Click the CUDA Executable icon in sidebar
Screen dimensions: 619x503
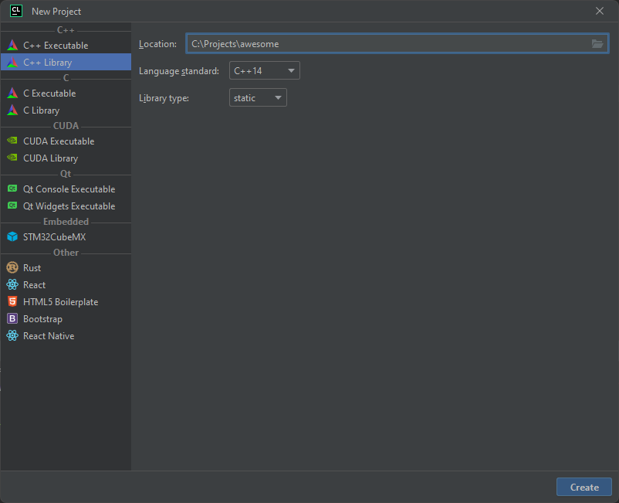pos(14,141)
